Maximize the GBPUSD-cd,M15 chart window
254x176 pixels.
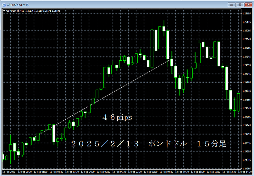tap(240, 5)
